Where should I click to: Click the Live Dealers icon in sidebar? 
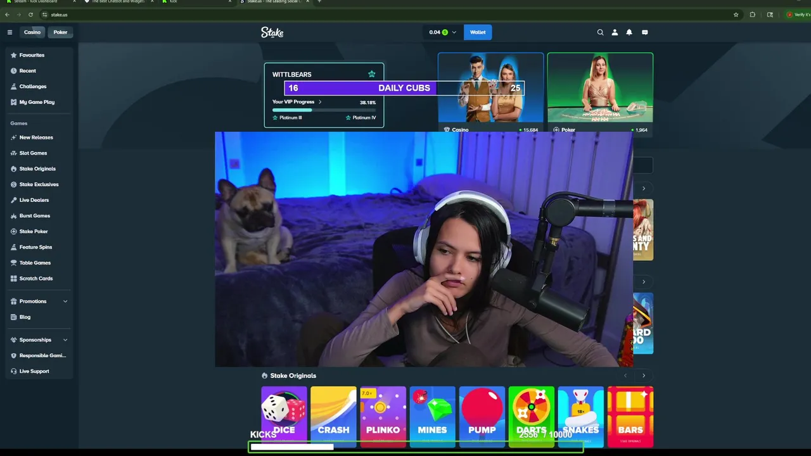point(14,200)
